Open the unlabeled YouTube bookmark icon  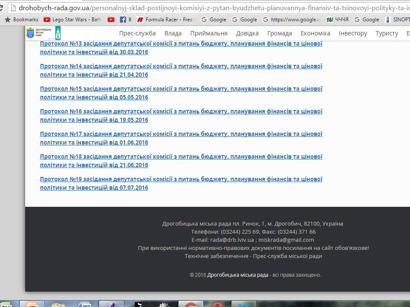point(111,20)
